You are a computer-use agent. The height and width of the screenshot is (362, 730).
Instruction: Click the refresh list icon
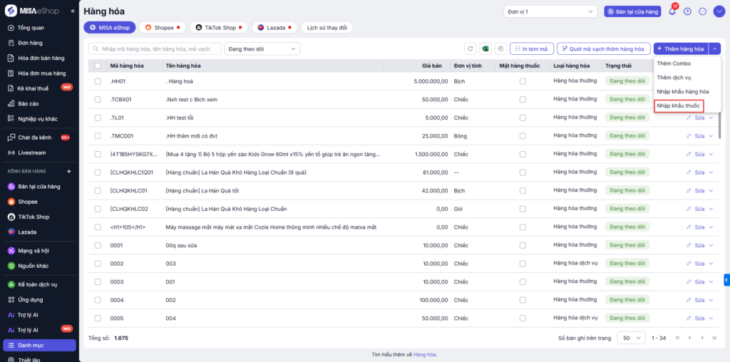[x=471, y=48]
